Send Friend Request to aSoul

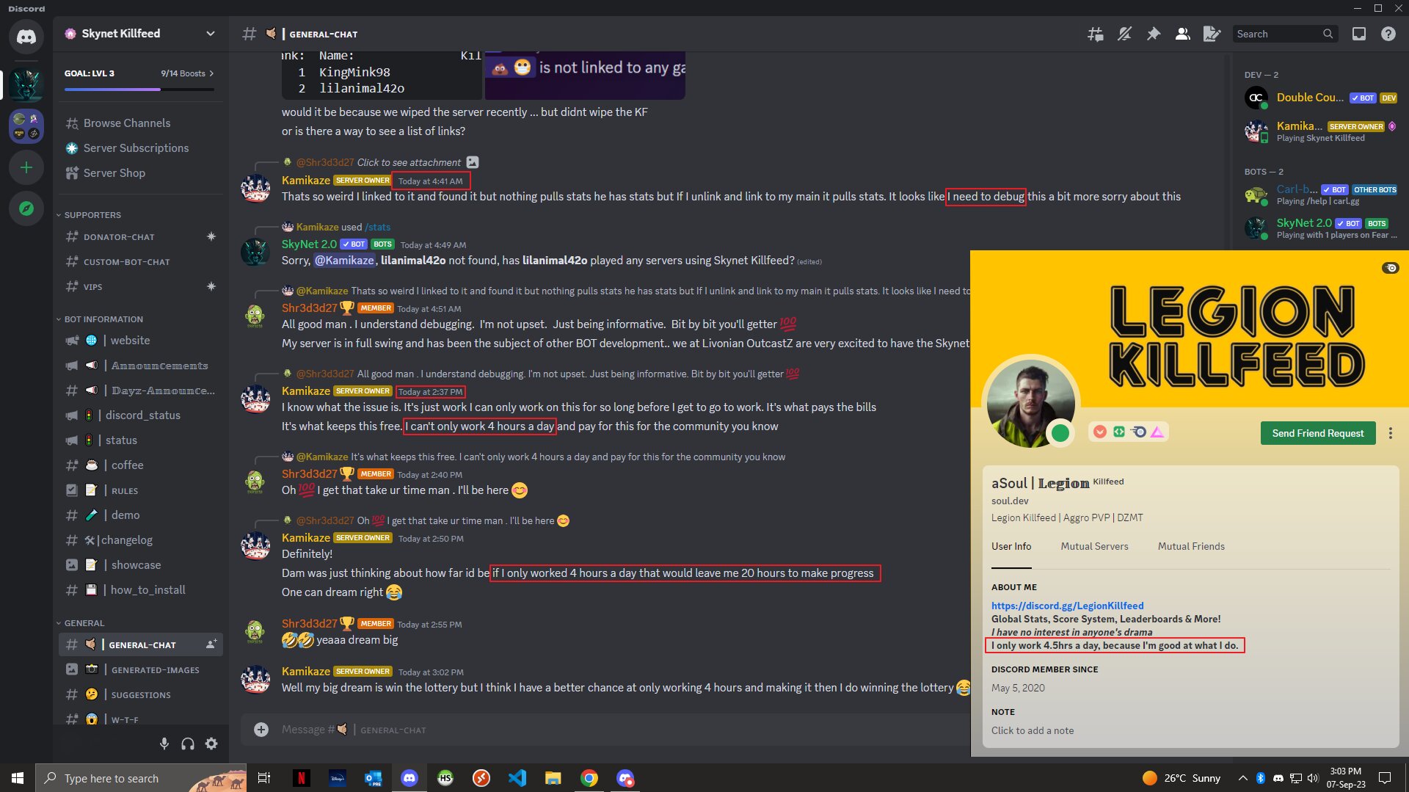coord(1318,433)
